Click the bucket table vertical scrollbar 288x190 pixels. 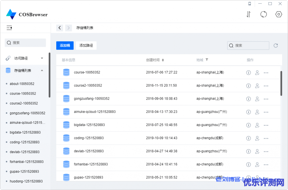[281, 83]
